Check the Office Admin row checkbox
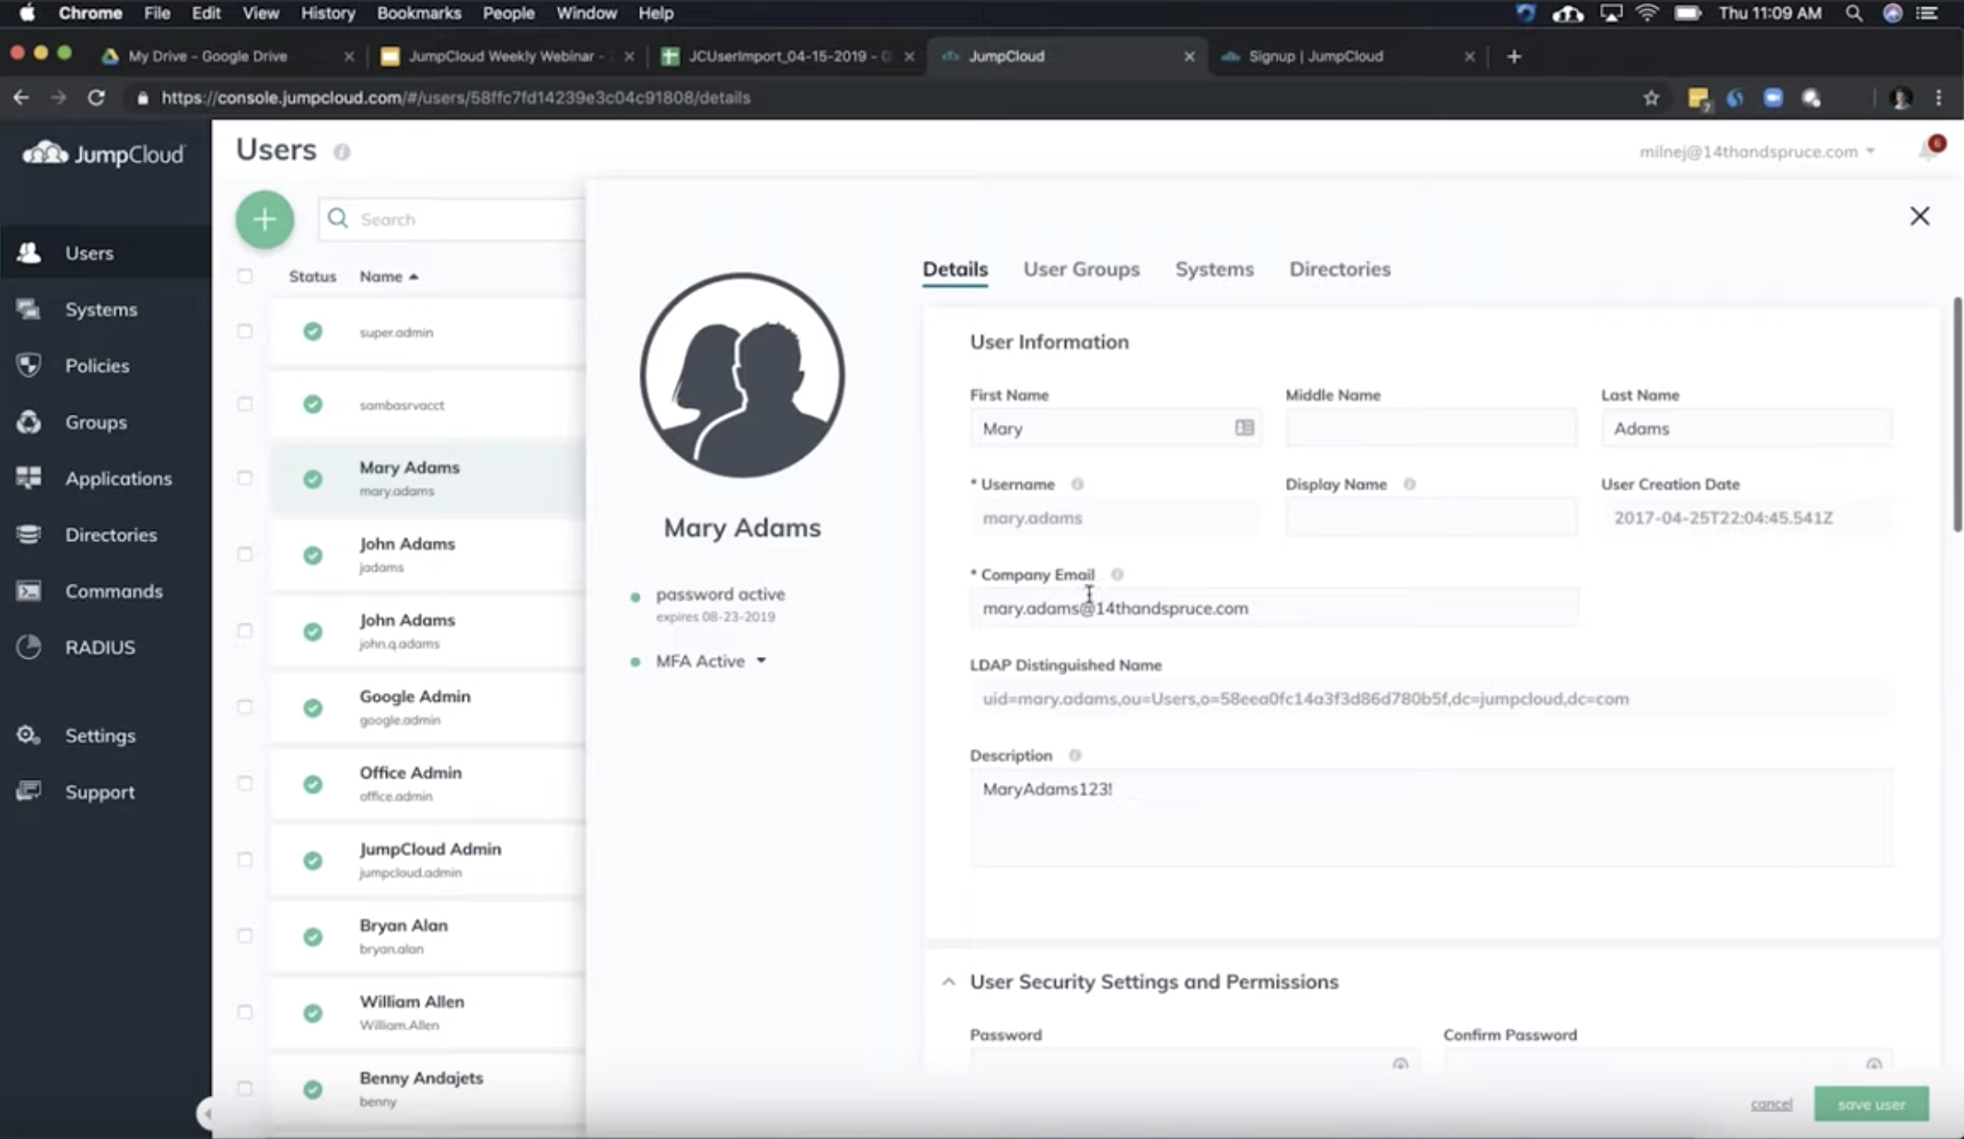Image resolution: width=1964 pixels, height=1139 pixels. click(x=245, y=783)
